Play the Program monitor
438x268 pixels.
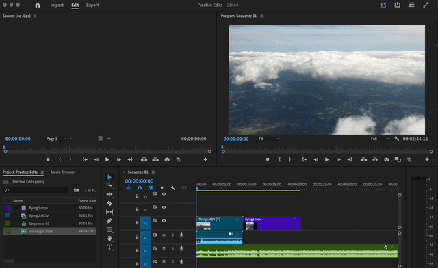click(327, 159)
